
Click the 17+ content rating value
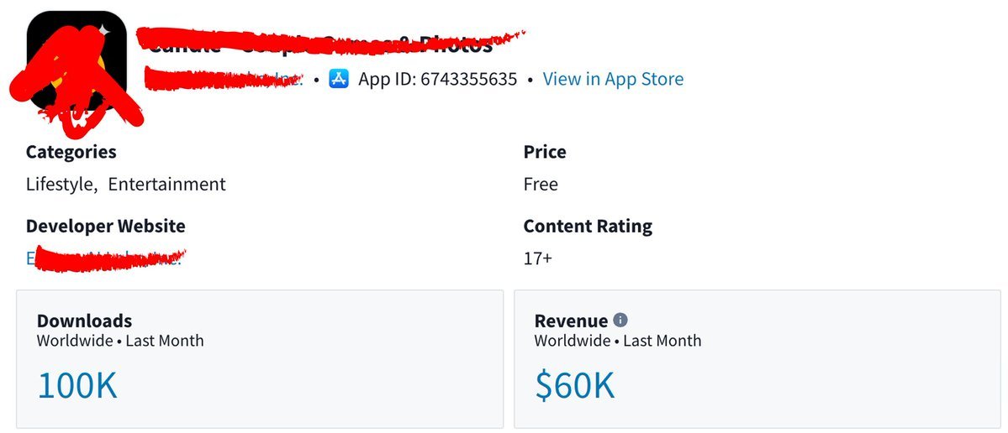pos(537,258)
